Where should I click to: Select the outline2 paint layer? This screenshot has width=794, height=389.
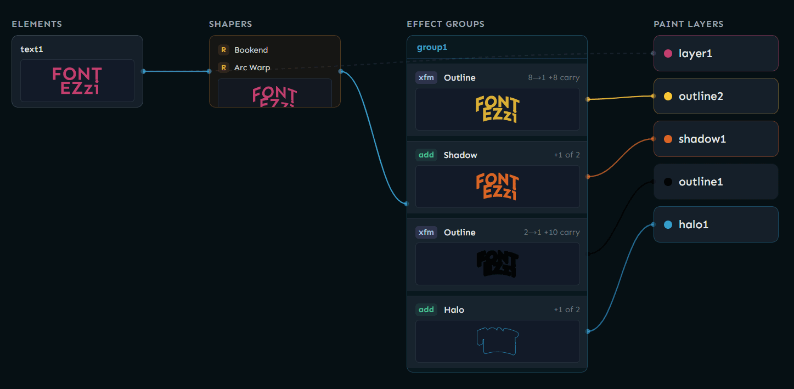(x=716, y=96)
